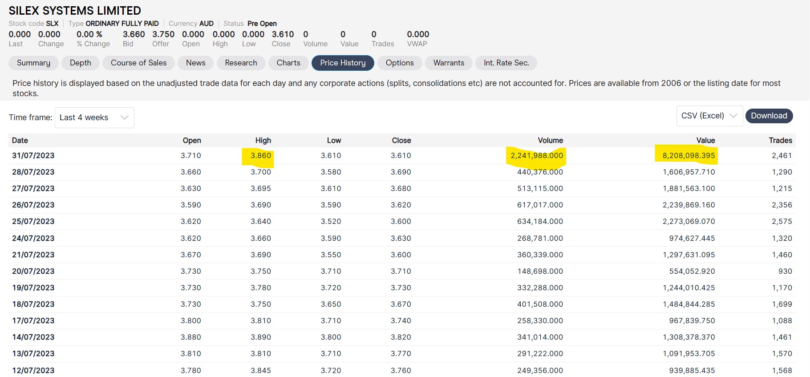Open the CSV (Excel) format dropdown
Image resolution: width=810 pixels, height=377 pixels.
tap(709, 116)
